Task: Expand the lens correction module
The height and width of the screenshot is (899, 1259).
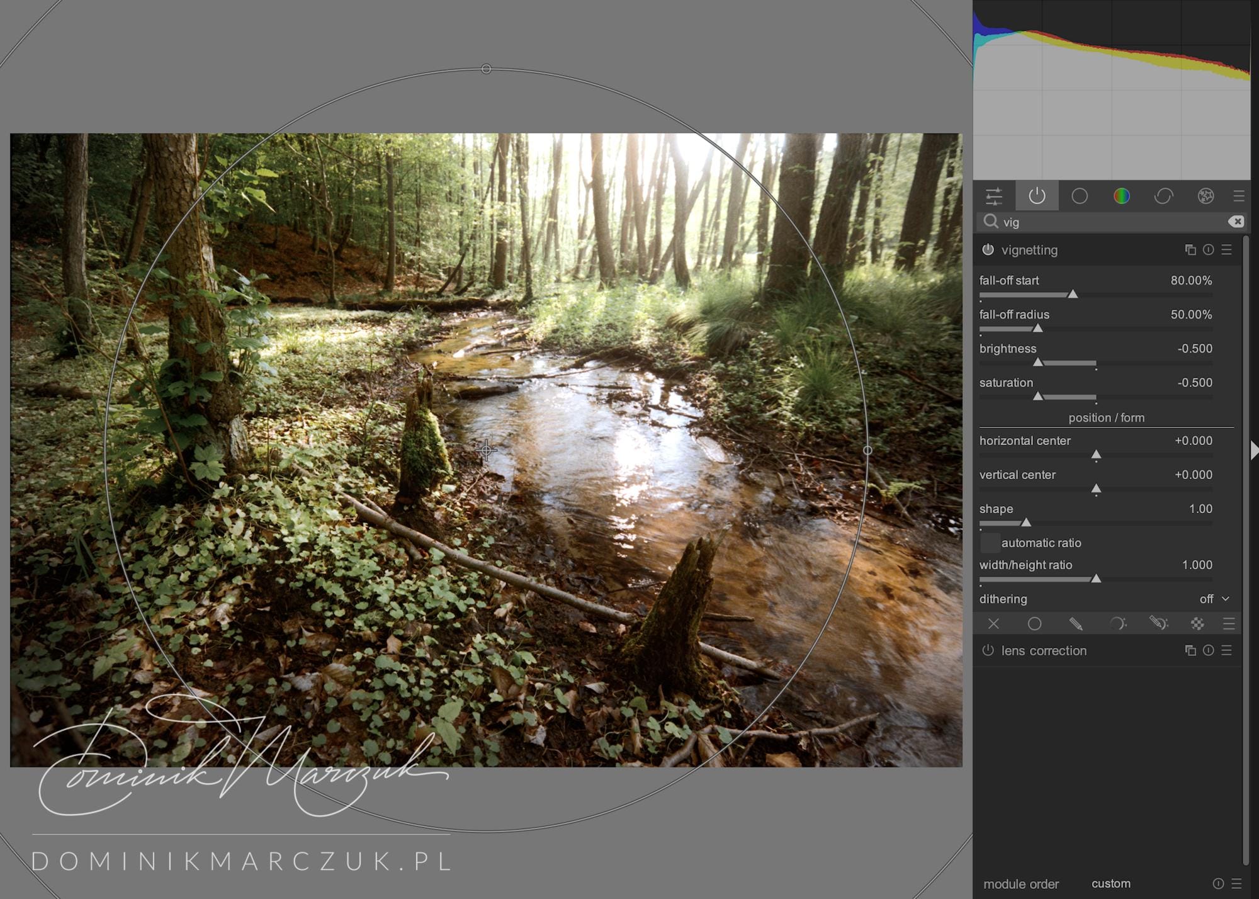Action: click(1044, 651)
